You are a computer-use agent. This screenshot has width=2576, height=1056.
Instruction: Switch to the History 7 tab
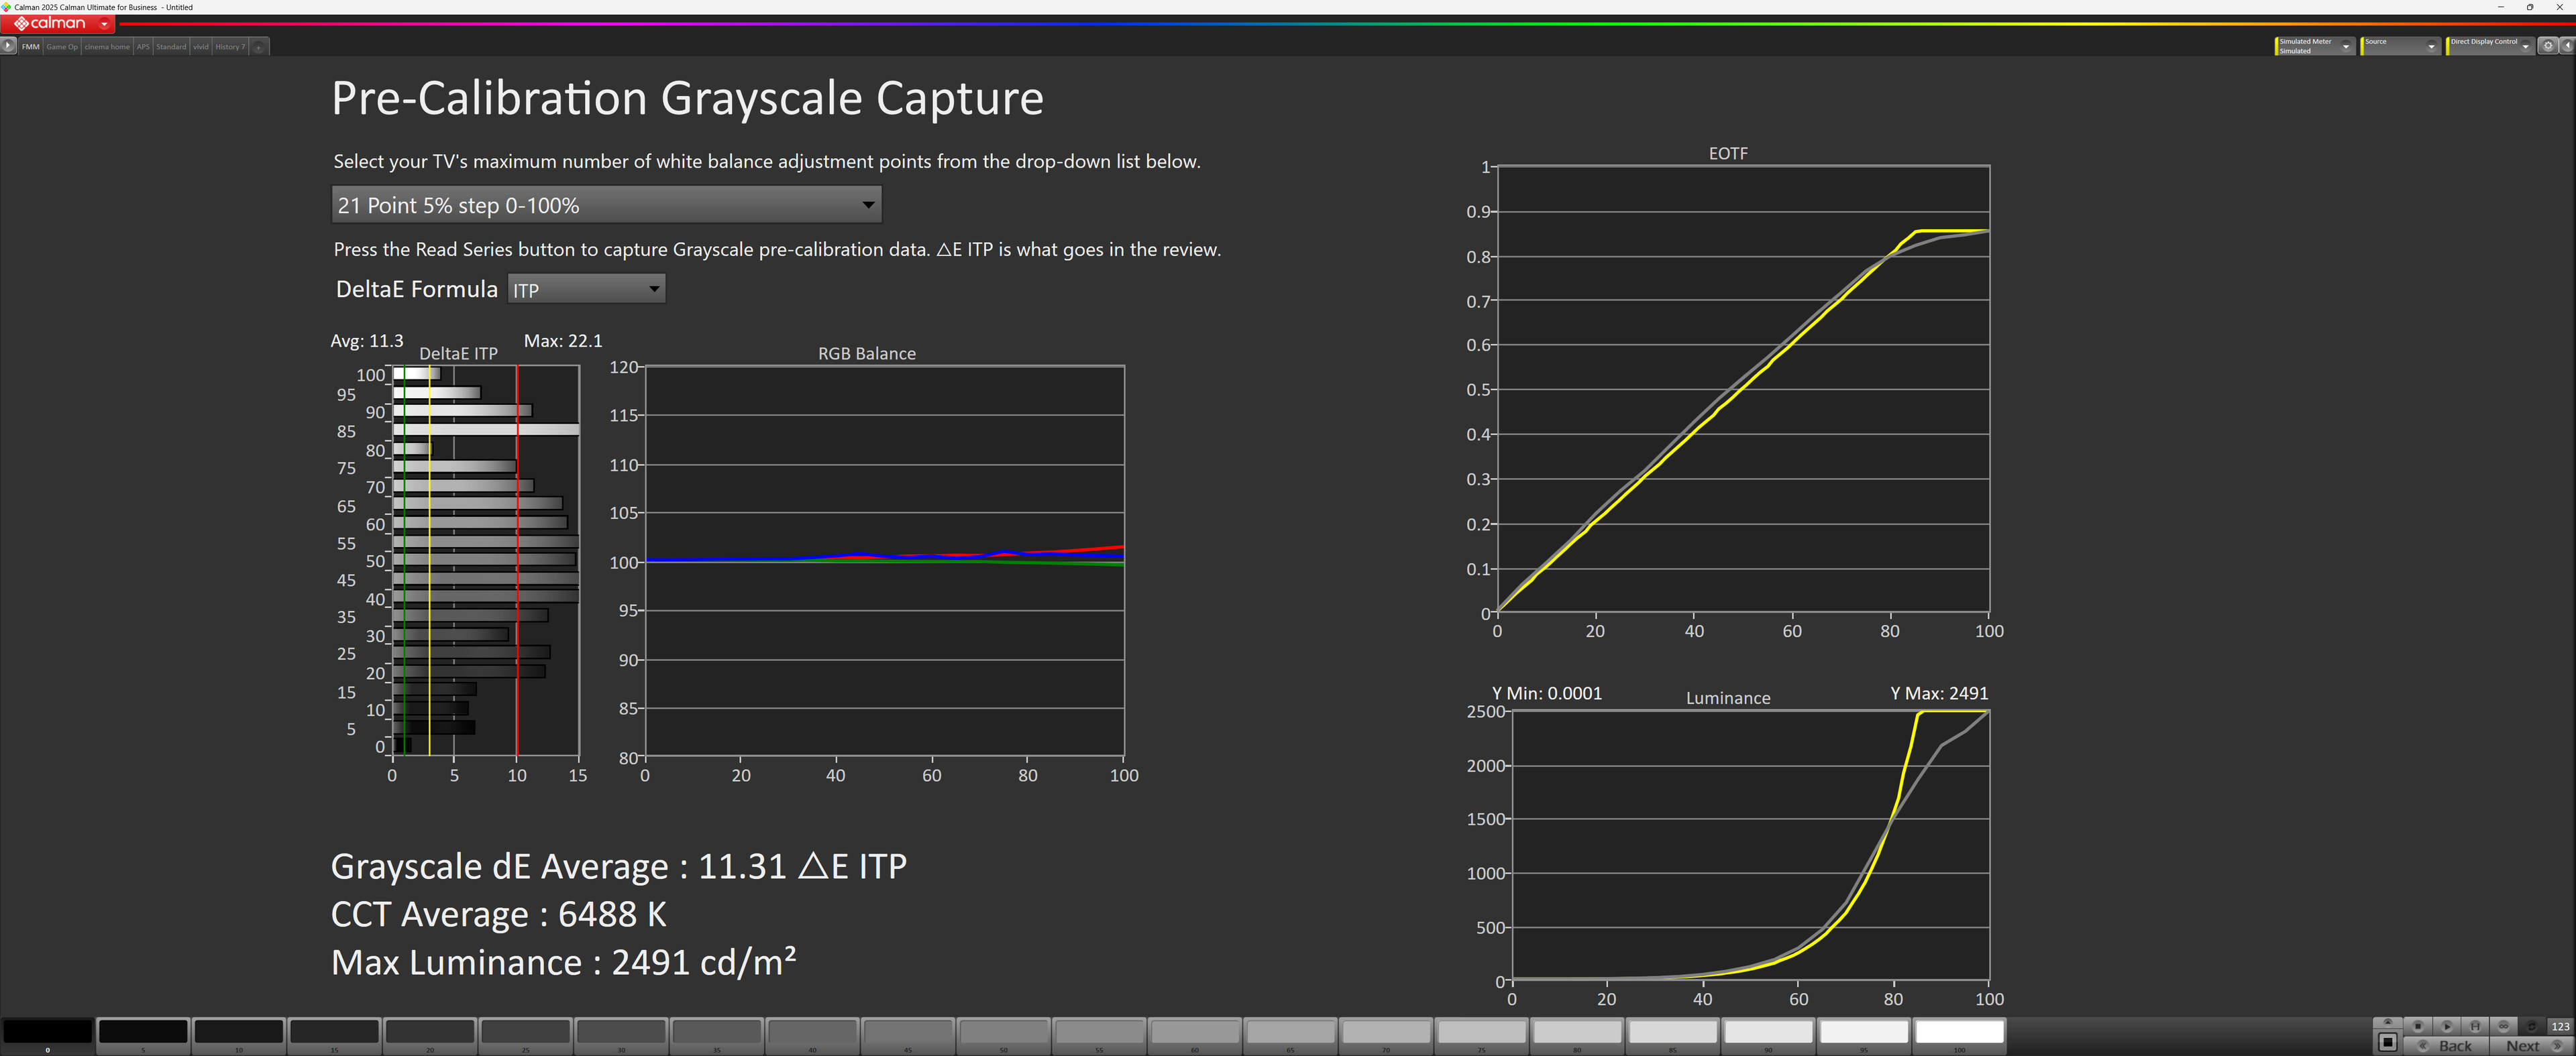[x=229, y=47]
